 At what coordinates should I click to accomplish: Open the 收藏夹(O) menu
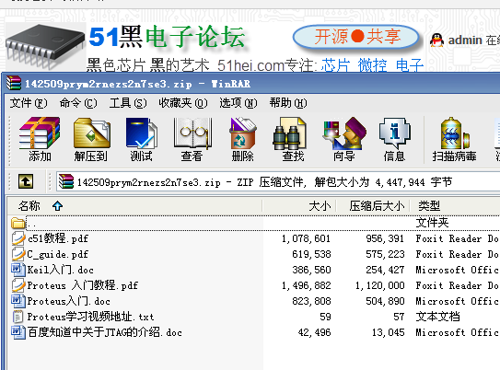(x=183, y=103)
